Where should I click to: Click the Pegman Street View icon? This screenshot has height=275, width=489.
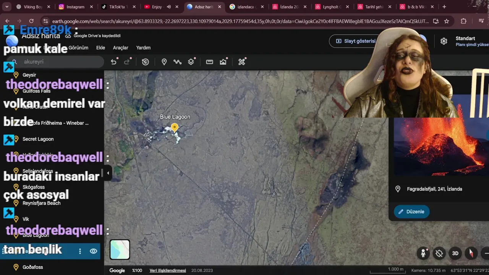423,253
